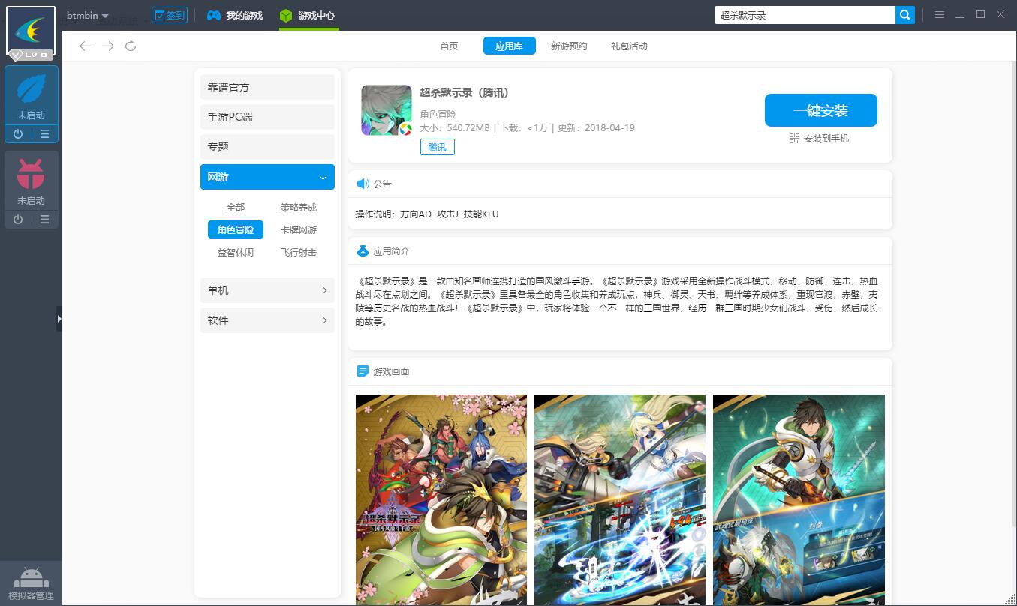Click the 游戏画面 section icon
This screenshot has height=606, width=1017.
pos(363,371)
